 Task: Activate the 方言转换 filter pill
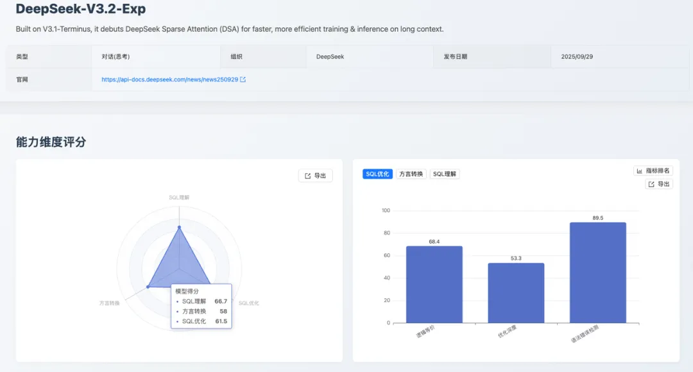[411, 173]
